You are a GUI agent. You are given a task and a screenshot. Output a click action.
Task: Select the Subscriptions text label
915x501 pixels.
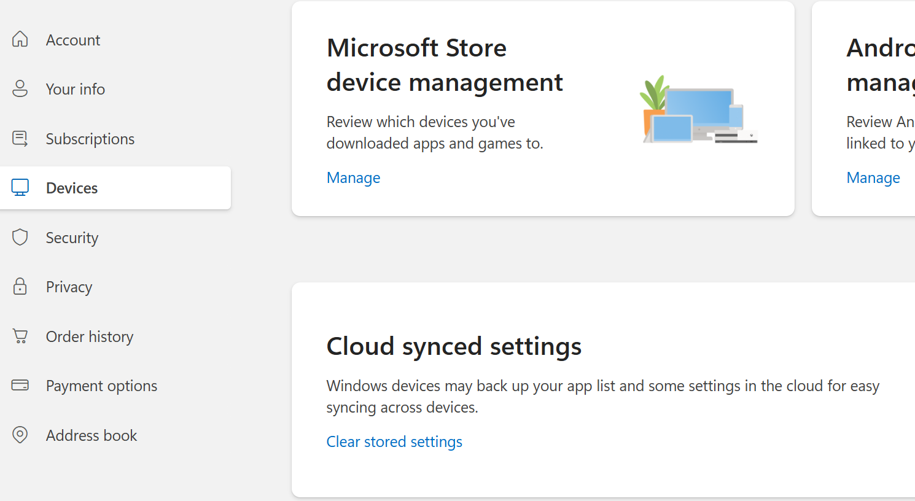90,139
